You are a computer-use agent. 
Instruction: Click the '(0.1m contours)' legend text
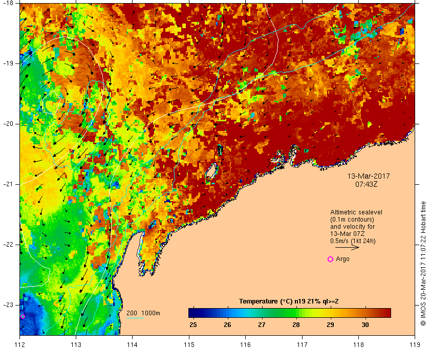pos(352,220)
